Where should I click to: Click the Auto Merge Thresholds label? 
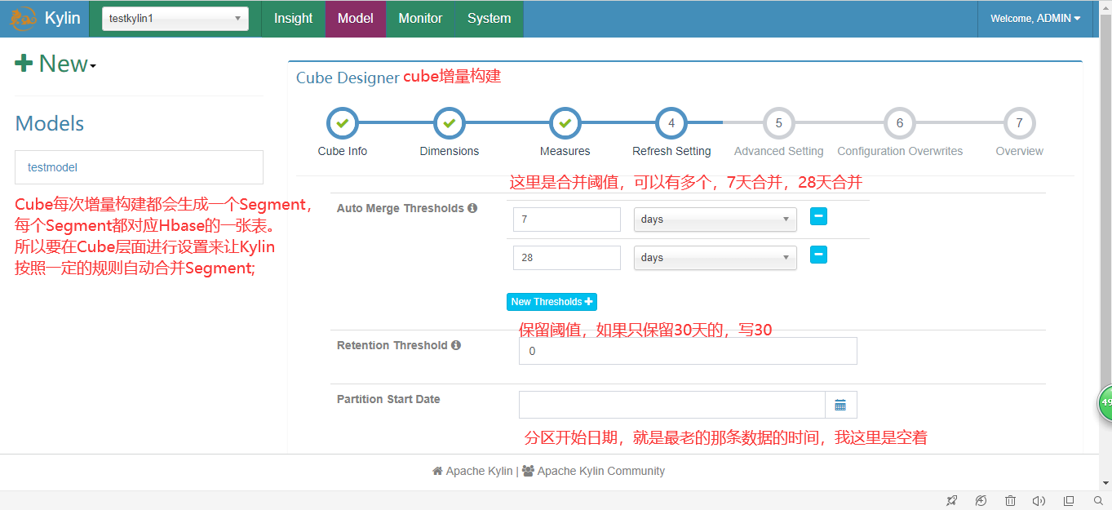click(401, 208)
